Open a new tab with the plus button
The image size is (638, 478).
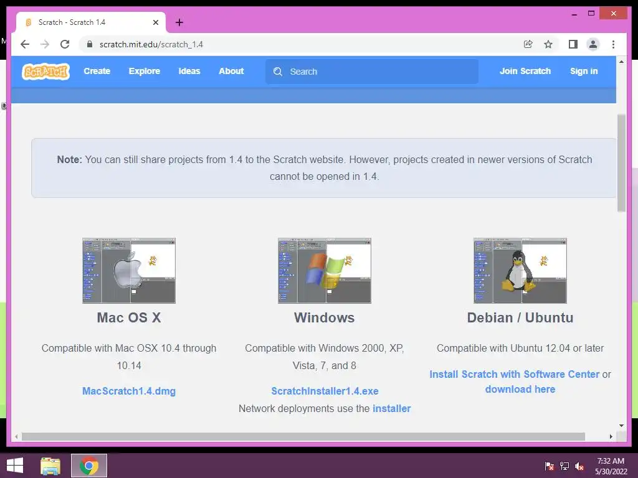179,22
